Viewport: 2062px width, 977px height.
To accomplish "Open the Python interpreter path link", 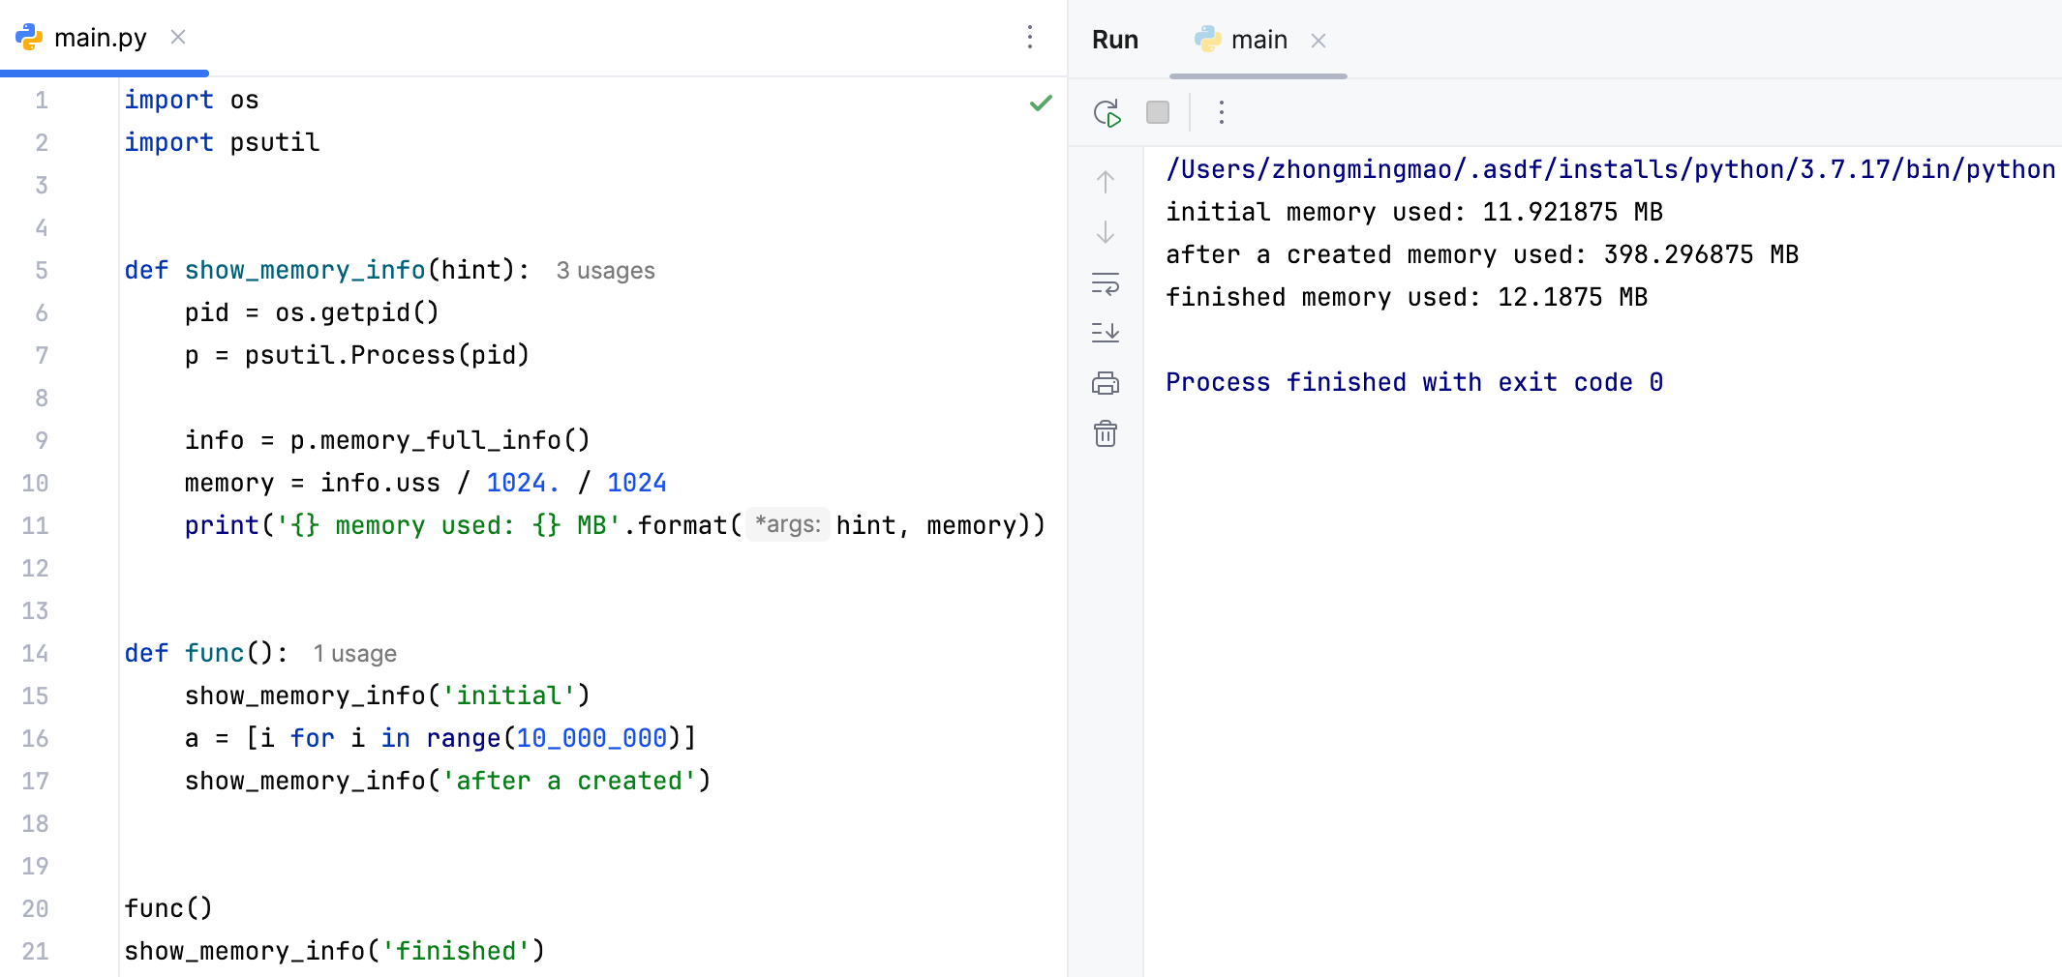I will click(x=1609, y=169).
